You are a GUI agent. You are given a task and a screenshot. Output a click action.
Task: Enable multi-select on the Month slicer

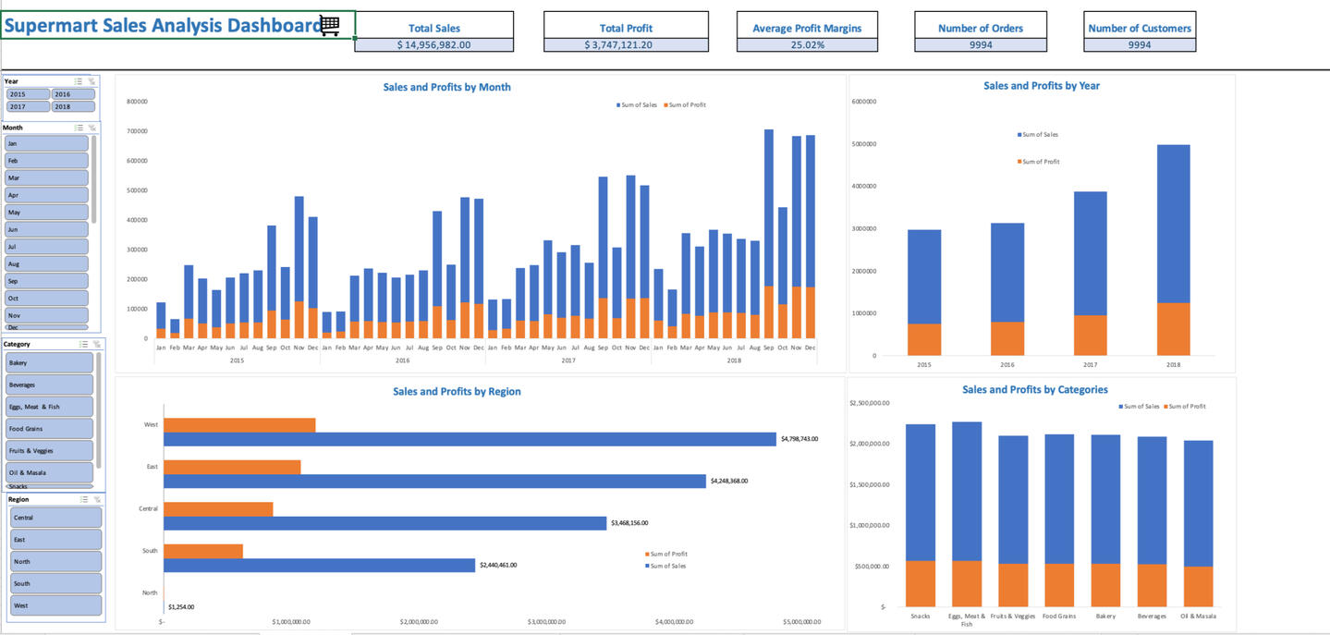tap(79, 128)
